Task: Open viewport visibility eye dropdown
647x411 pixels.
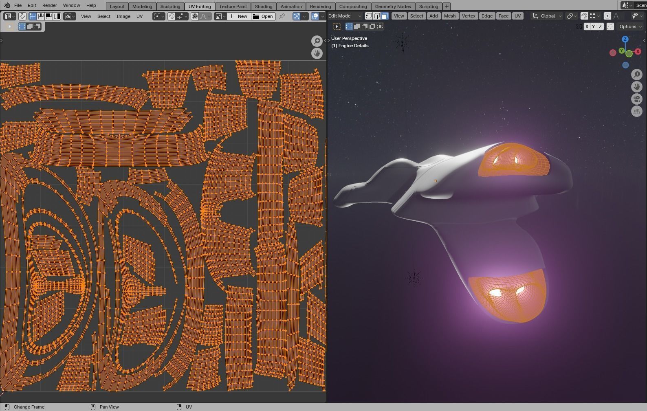Action: pos(637,16)
